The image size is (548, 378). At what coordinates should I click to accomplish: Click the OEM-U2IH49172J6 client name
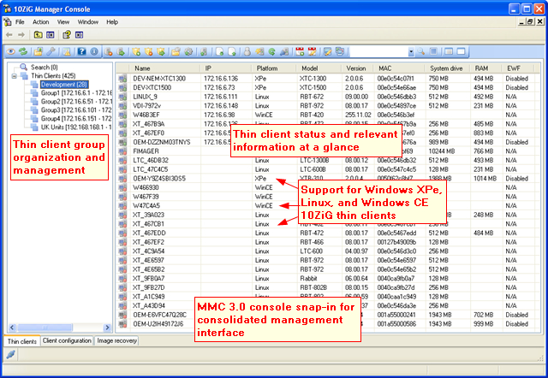tap(158, 324)
